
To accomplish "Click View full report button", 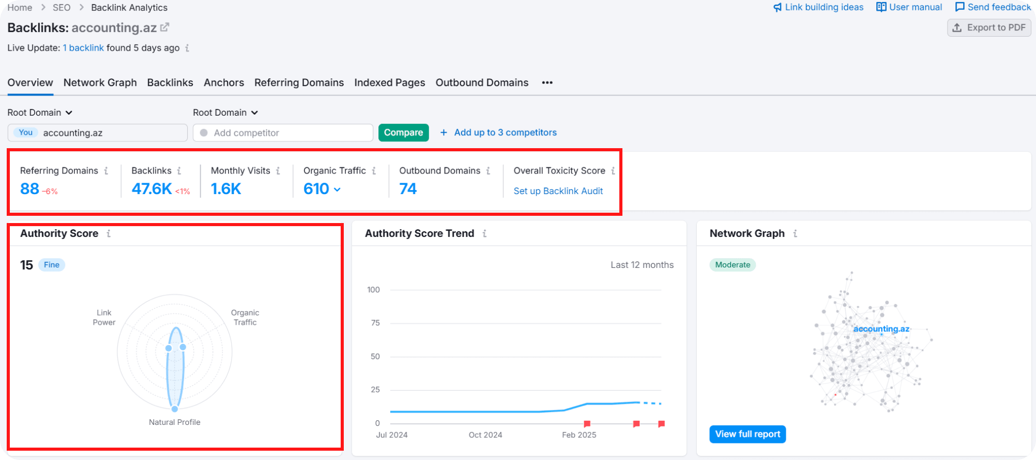I will (748, 434).
